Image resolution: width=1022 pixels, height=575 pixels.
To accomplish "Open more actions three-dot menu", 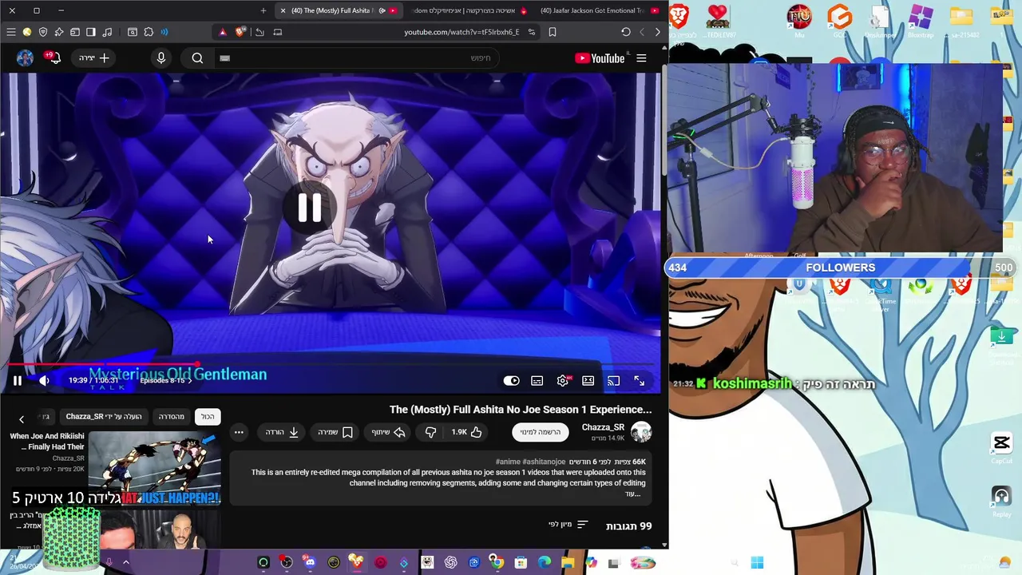I will pyautogui.click(x=239, y=432).
